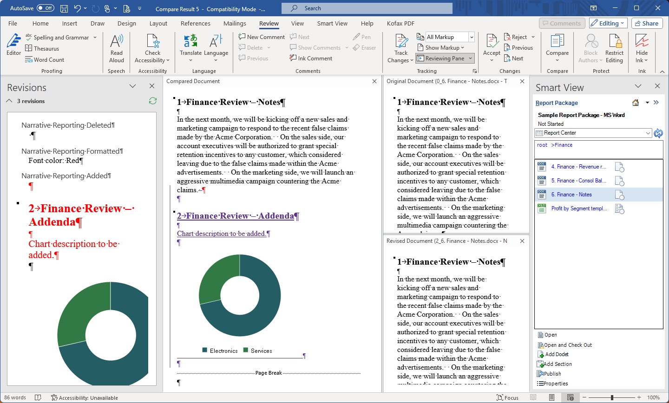Click the Smart View home icon

635,103
